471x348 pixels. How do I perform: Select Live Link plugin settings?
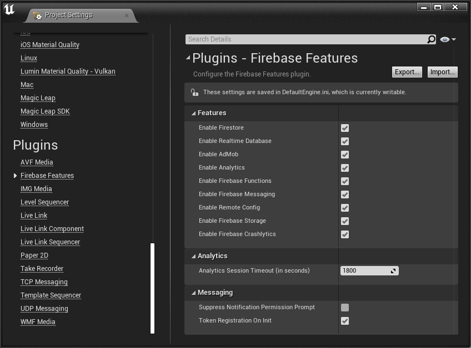(34, 216)
